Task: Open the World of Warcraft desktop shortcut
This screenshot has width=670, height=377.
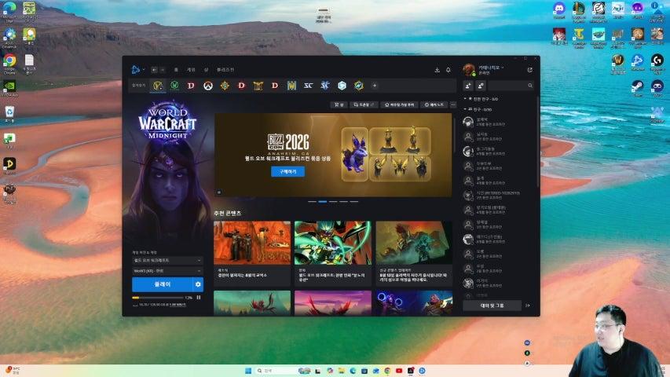Action: 618,62
